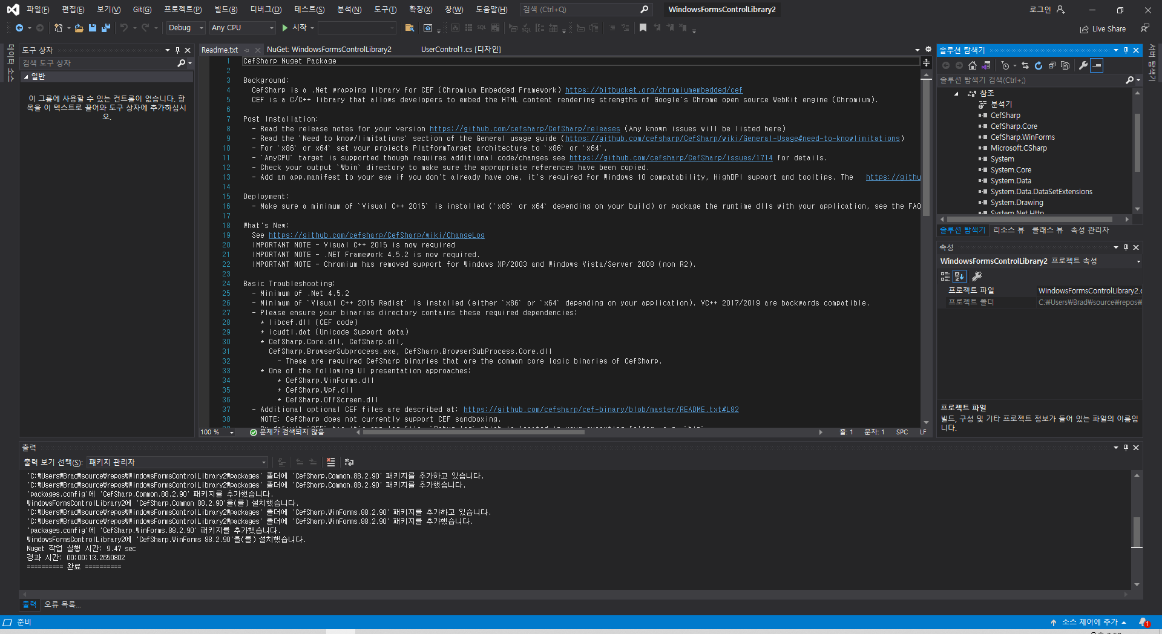The height and width of the screenshot is (634, 1162).
Task: Click the Output panel vertical scrollbar thumb
Action: coord(1137,532)
